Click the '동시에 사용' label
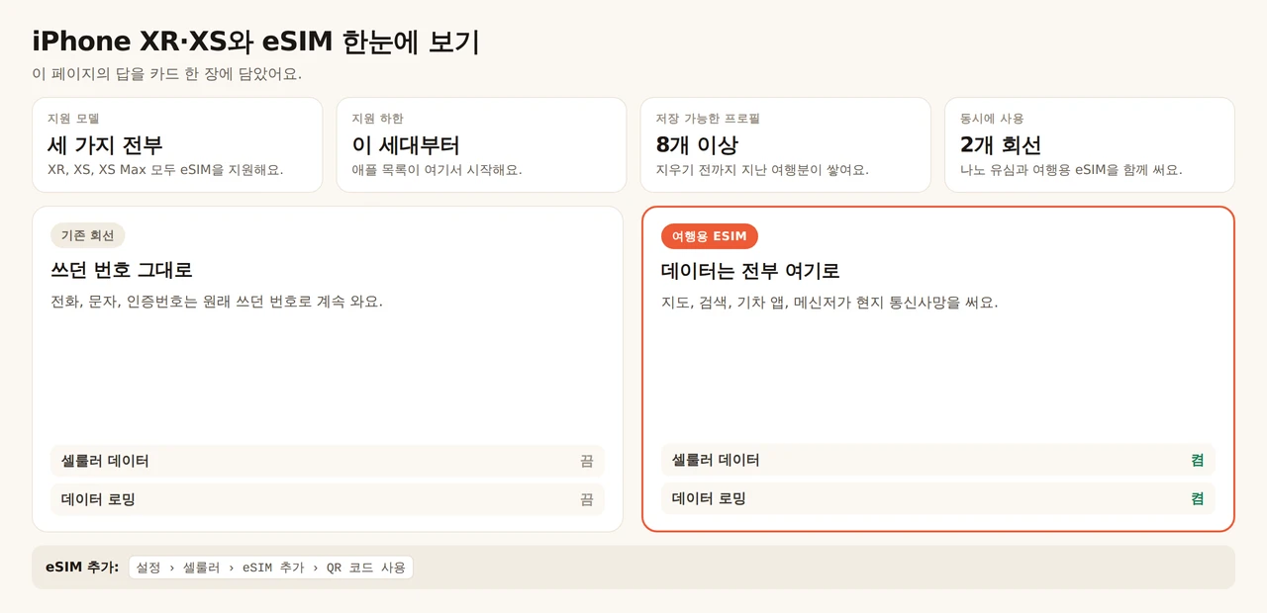 [992, 119]
